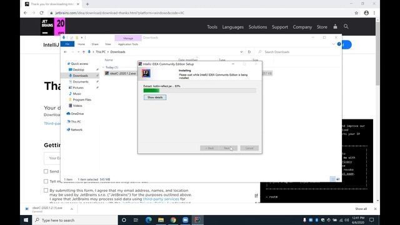Expand recent locations dropdown in Explorer

pyautogui.click(x=78, y=52)
